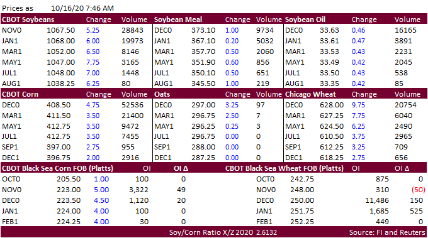Select the Source: FI and Reuters text
Image resolution: width=428 pixels, height=238 pixels.
click(387, 232)
